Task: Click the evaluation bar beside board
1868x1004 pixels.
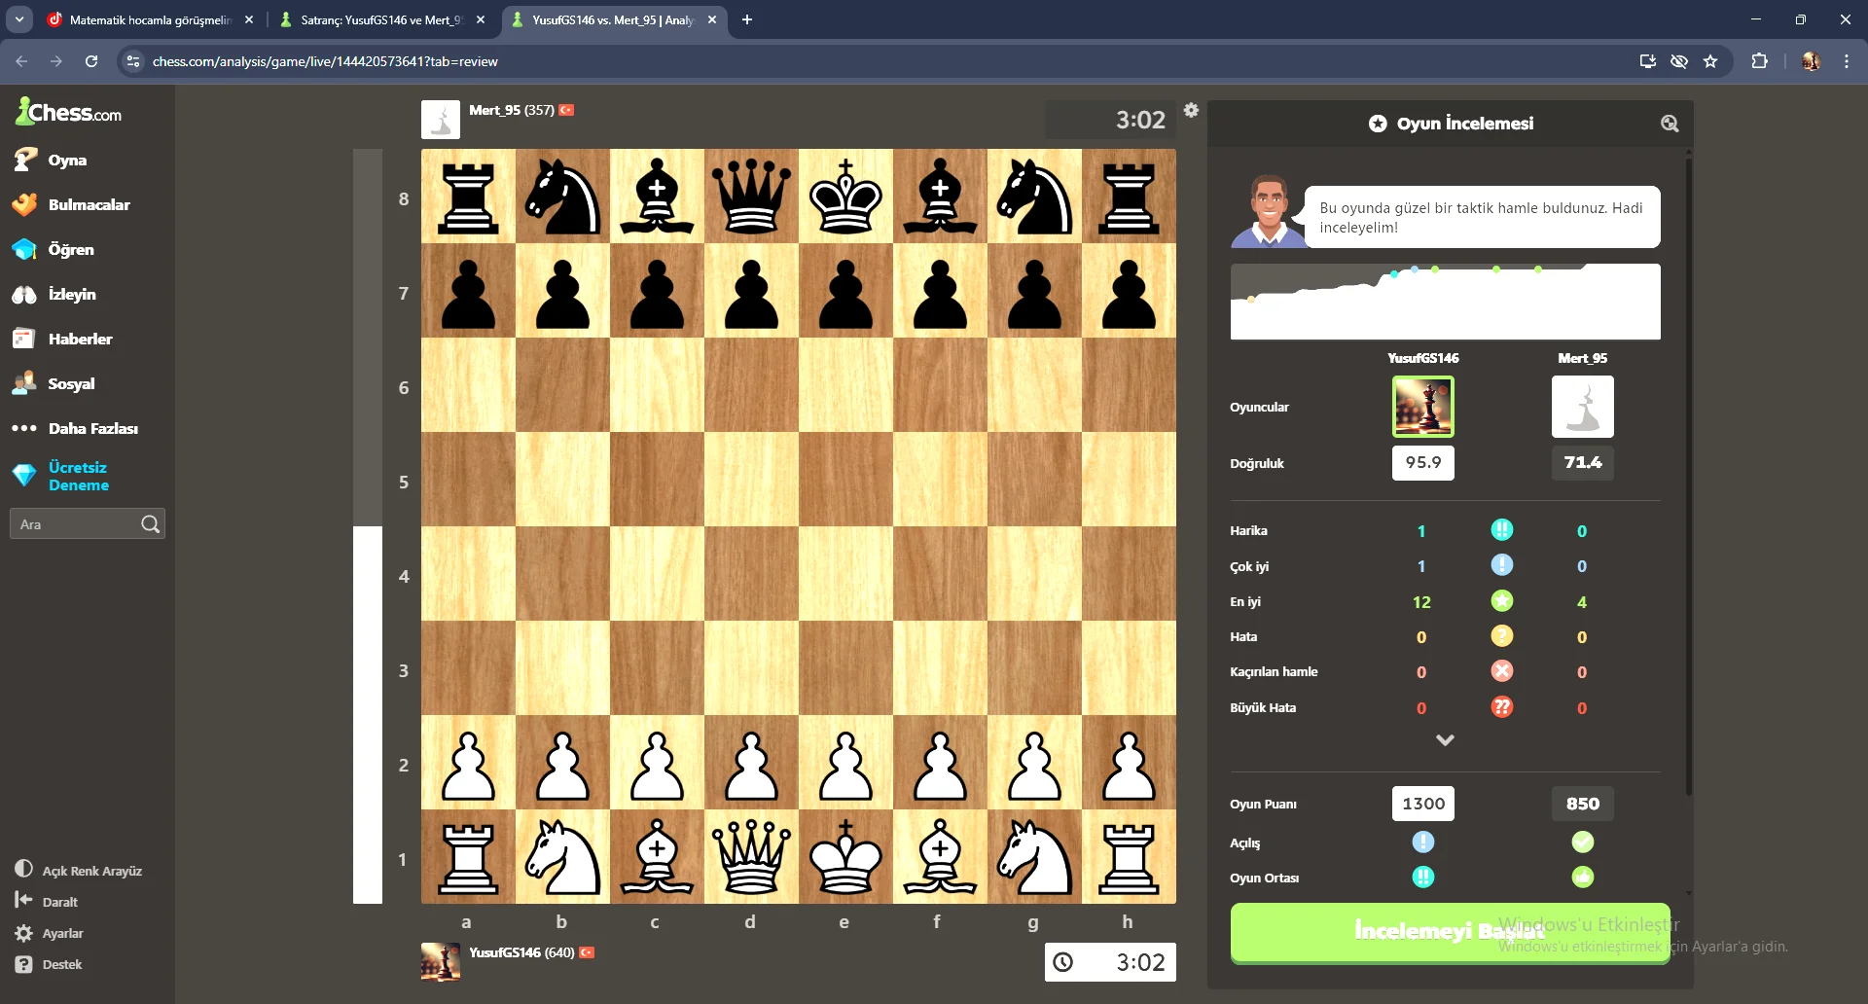Action: pyautogui.click(x=368, y=526)
